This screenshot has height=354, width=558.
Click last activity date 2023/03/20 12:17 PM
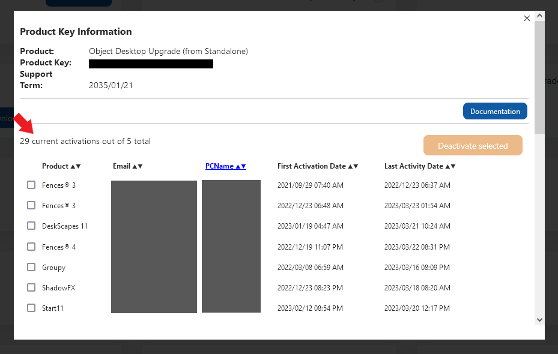click(x=417, y=308)
